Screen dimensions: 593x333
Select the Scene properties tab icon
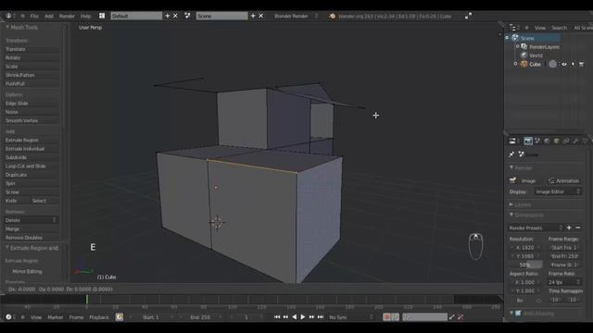(537, 141)
